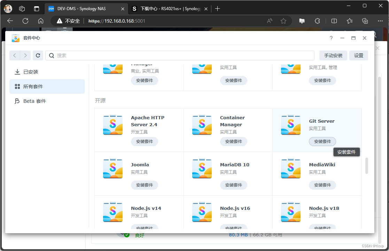Select 已安装 in the sidebar

click(47, 72)
